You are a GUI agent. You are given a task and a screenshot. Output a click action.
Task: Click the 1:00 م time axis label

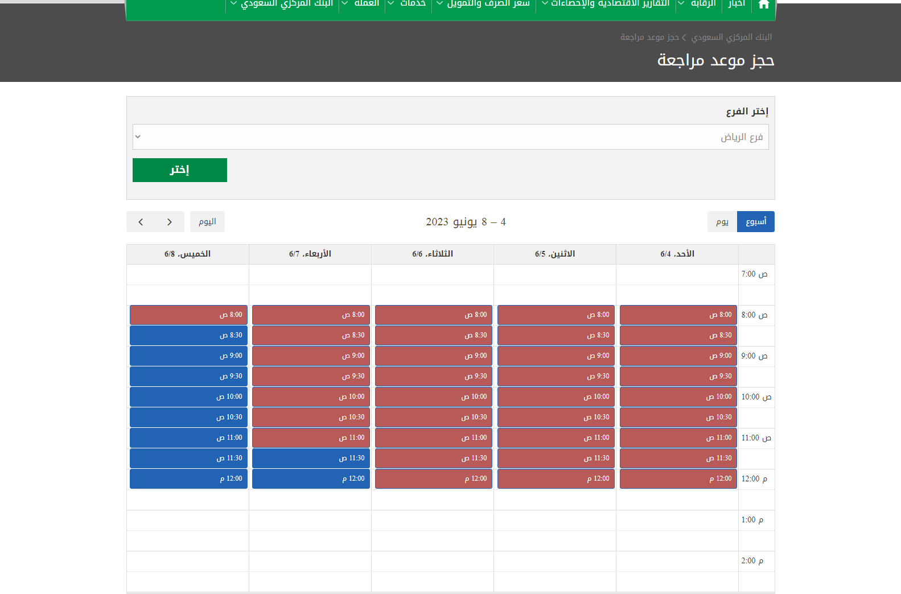[x=752, y=520]
